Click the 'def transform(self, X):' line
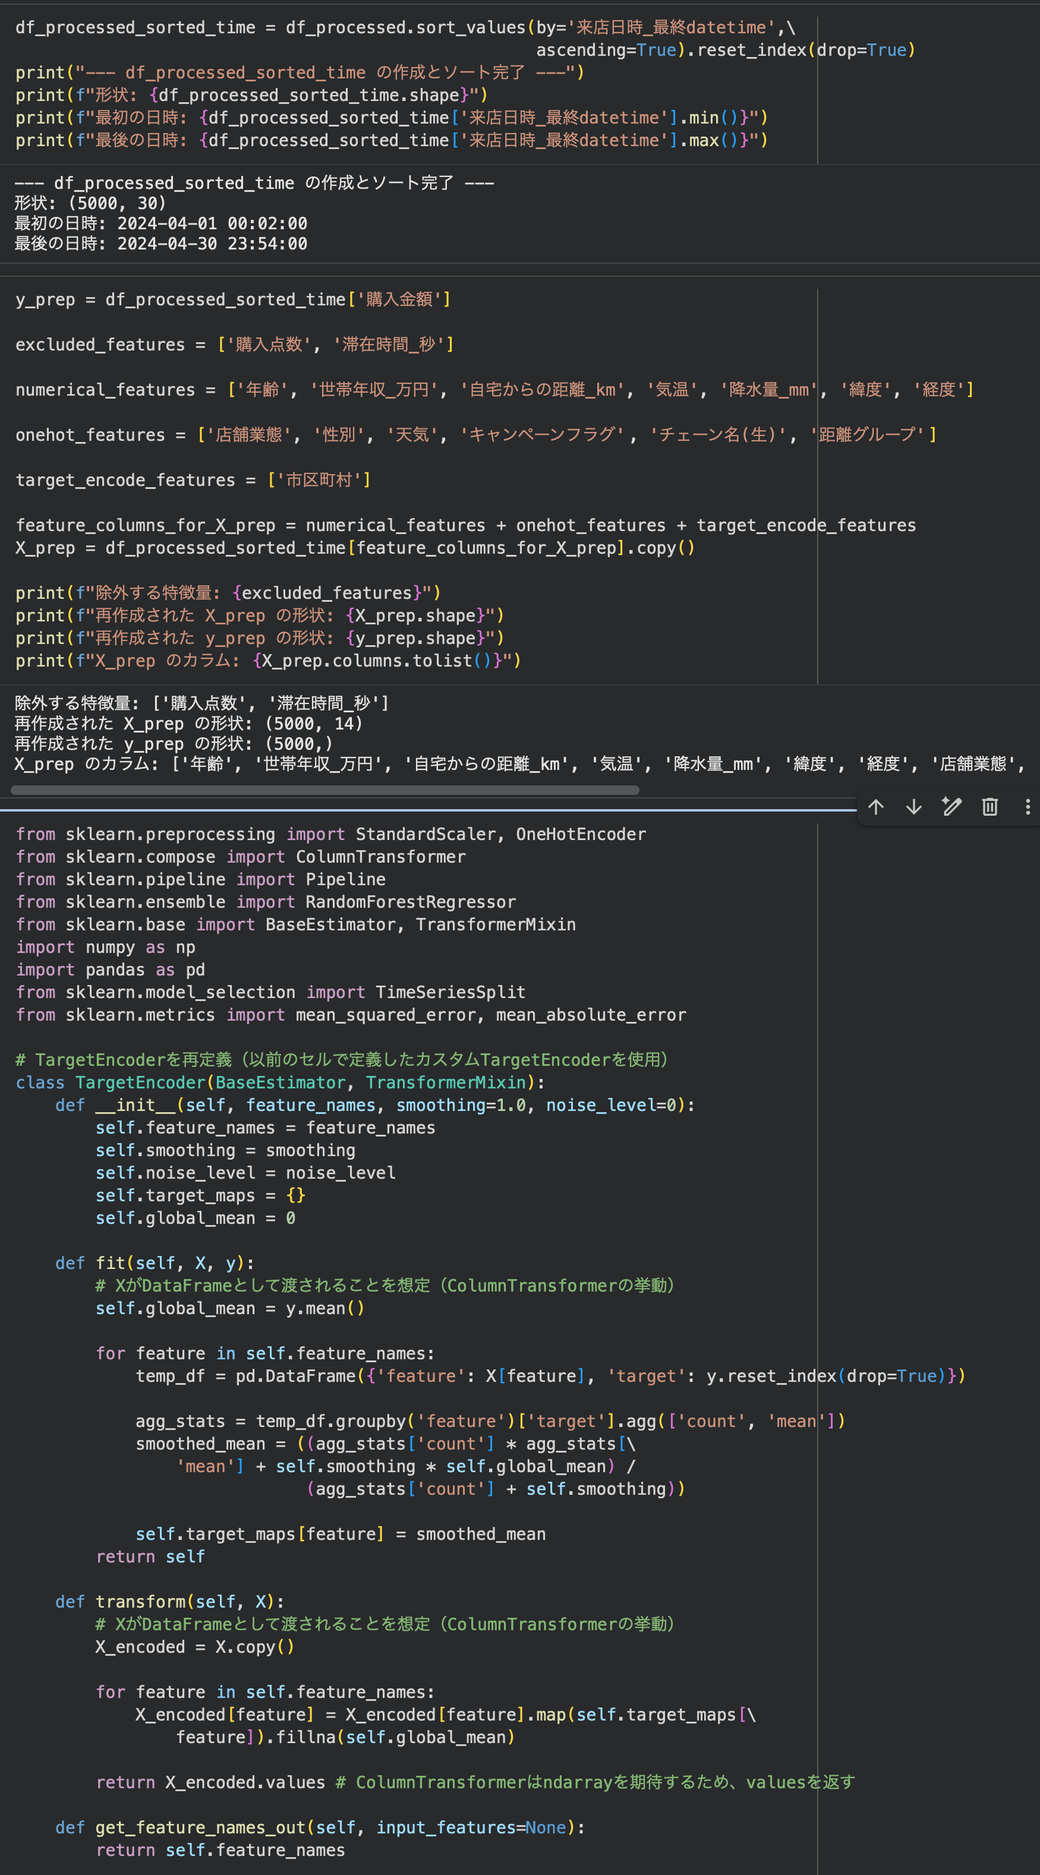The image size is (1040, 1875). [170, 1601]
